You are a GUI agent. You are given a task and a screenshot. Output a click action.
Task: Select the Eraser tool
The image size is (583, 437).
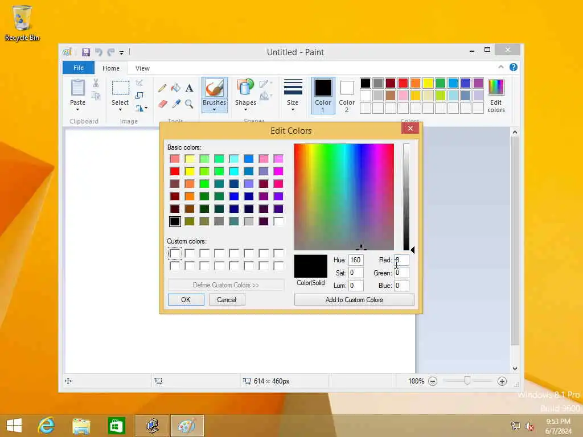tap(162, 104)
